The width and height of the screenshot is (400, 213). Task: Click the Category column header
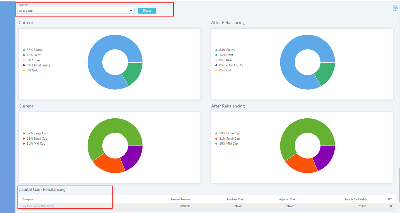click(x=27, y=199)
